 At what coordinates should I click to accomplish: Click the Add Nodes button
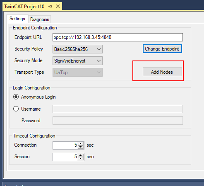162,72
